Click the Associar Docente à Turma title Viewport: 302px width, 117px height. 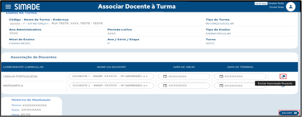137,6
